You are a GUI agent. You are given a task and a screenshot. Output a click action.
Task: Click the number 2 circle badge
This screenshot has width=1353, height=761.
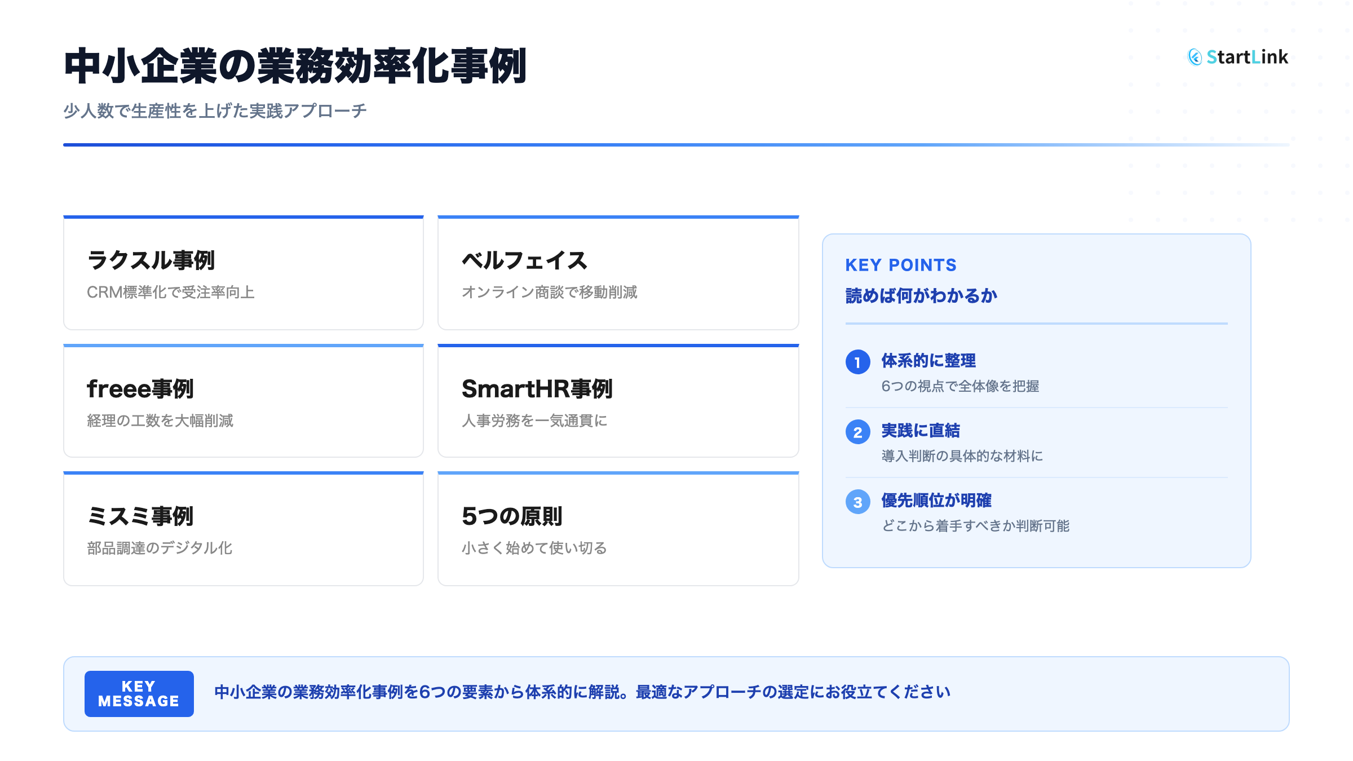[857, 432]
